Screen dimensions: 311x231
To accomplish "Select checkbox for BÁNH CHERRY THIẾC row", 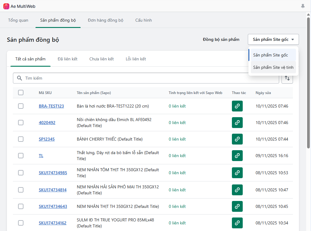I will click(21, 139).
